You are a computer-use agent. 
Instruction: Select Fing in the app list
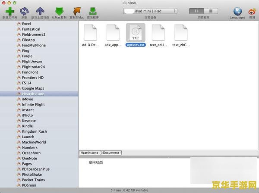[x=25, y=51]
